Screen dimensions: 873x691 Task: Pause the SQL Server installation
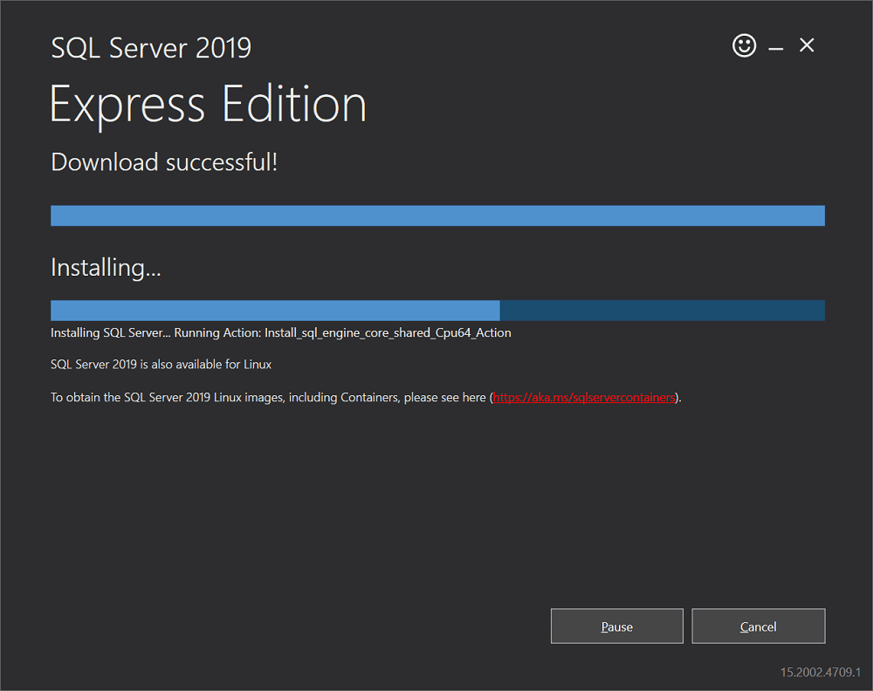[x=616, y=626]
